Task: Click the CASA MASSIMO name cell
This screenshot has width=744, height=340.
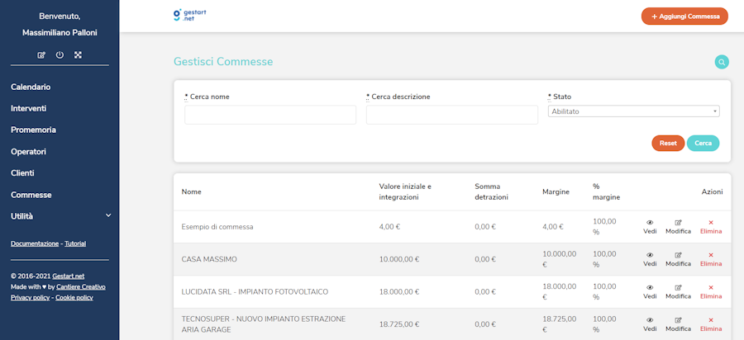Action: pos(209,259)
